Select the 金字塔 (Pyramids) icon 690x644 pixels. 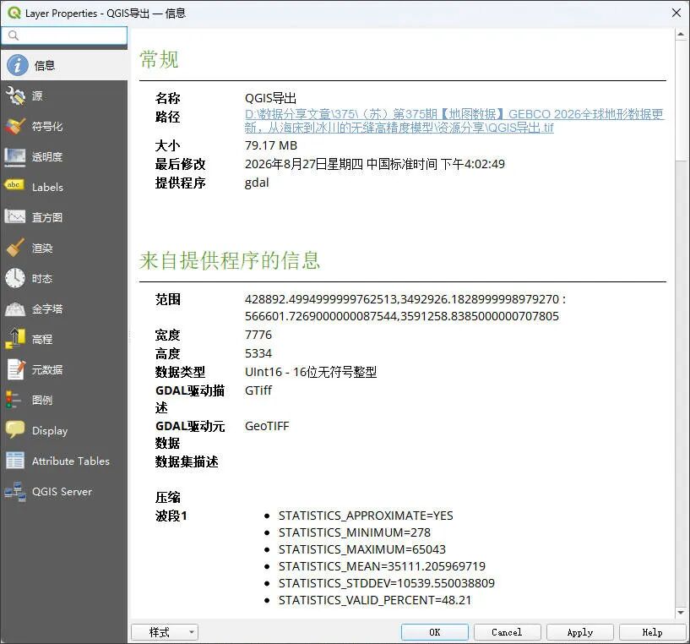pos(15,308)
